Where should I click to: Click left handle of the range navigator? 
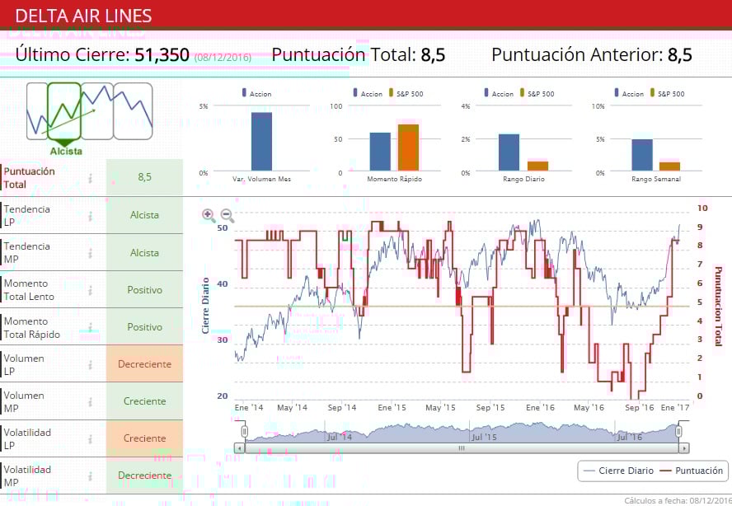(245, 431)
